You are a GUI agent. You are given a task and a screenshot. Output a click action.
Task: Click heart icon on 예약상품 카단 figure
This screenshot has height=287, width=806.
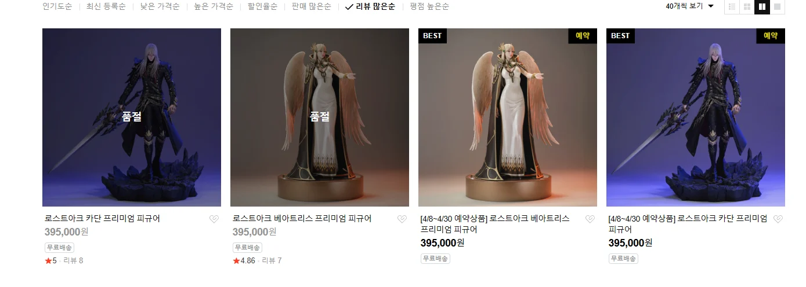pyautogui.click(x=778, y=219)
